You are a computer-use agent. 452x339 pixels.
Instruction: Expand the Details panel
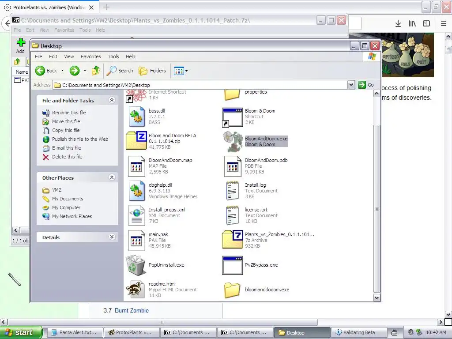pyautogui.click(x=112, y=237)
